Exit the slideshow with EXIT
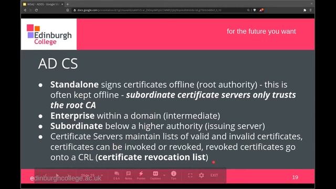The height and width of the screenshot is (189, 336). click(x=214, y=175)
